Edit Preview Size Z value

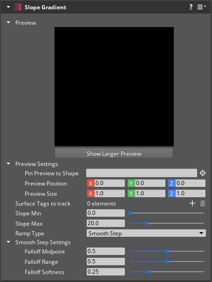pos(191,193)
